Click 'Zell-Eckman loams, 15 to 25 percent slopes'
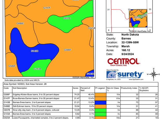The width and height of the screenshot is (166, 119). [33, 106]
